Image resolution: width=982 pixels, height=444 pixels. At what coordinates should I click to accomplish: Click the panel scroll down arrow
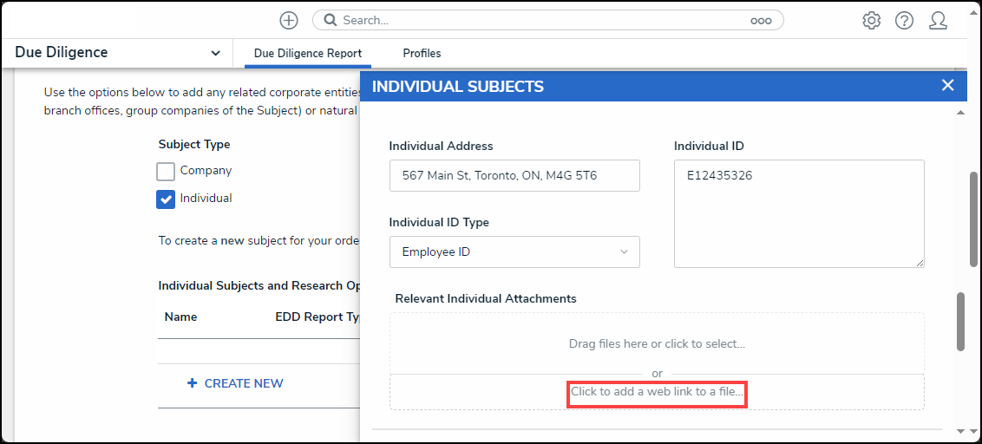(x=960, y=431)
